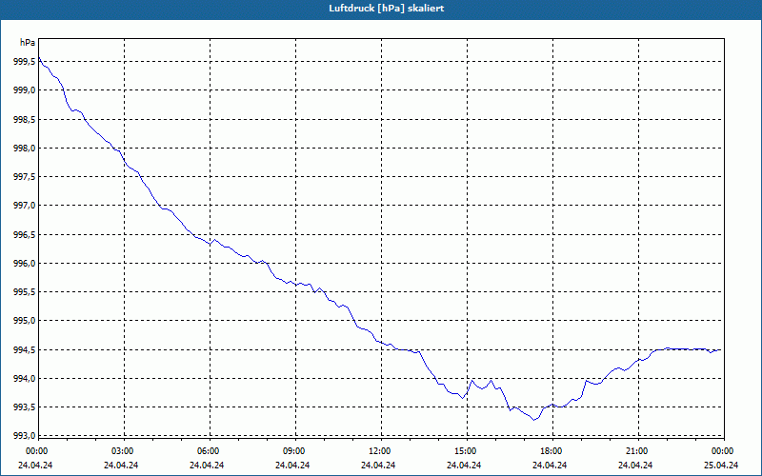Click the 15:00 time label
Viewport: 762px width, 476px height.
tap(464, 451)
